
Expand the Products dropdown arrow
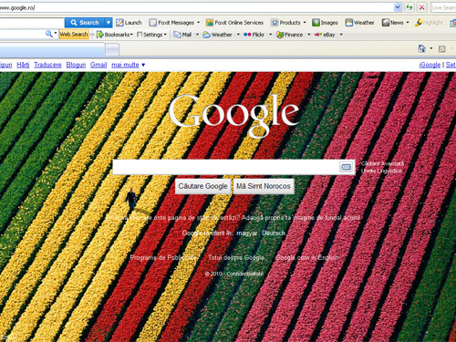click(305, 23)
